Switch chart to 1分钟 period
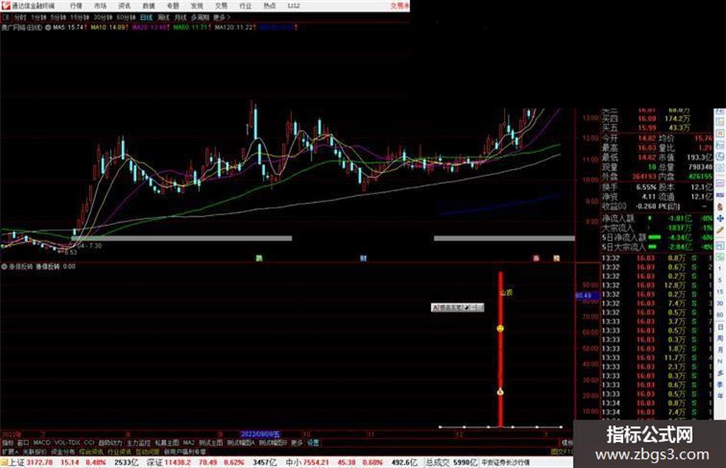Viewport: 726px width, 468px height. pyautogui.click(x=38, y=18)
